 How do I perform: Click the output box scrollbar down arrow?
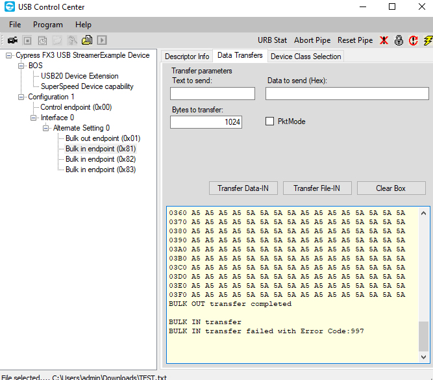[424, 357]
